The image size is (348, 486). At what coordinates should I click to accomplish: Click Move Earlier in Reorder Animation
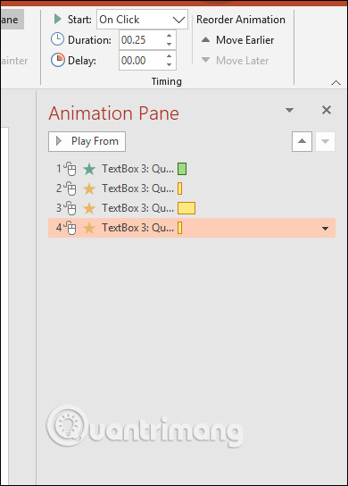[237, 40]
